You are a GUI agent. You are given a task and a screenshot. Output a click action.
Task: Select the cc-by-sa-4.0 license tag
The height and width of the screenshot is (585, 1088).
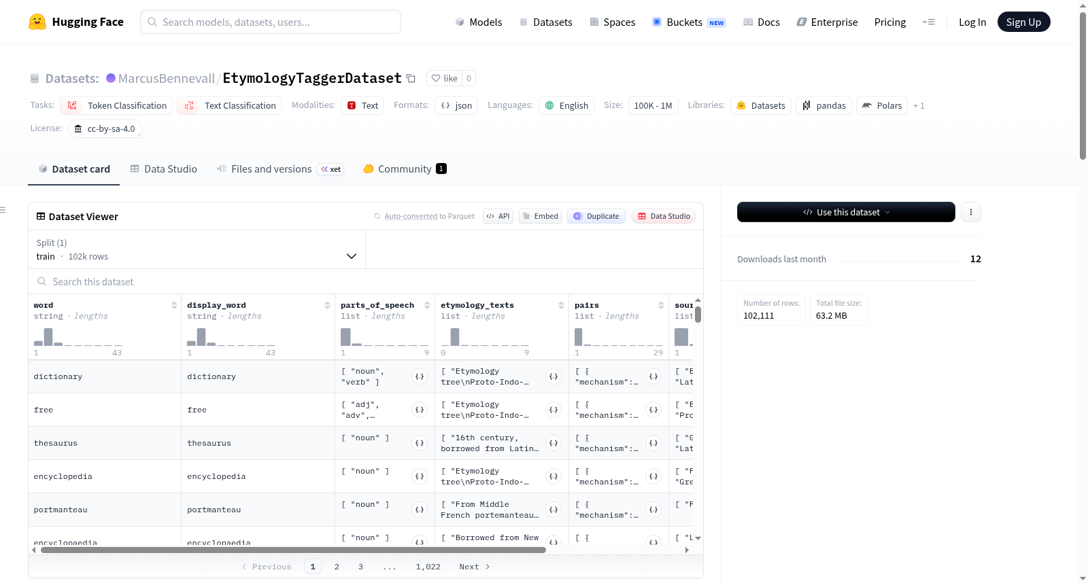click(105, 128)
